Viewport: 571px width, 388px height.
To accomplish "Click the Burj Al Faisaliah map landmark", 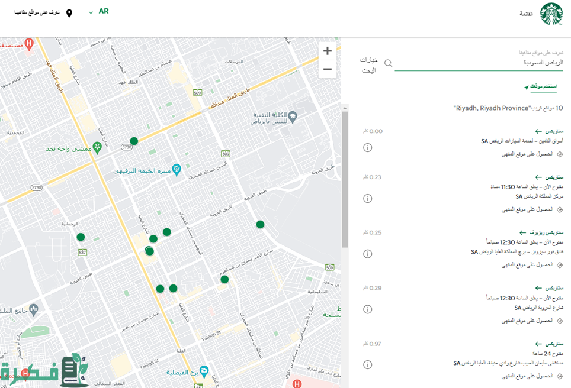I will click(204, 371).
